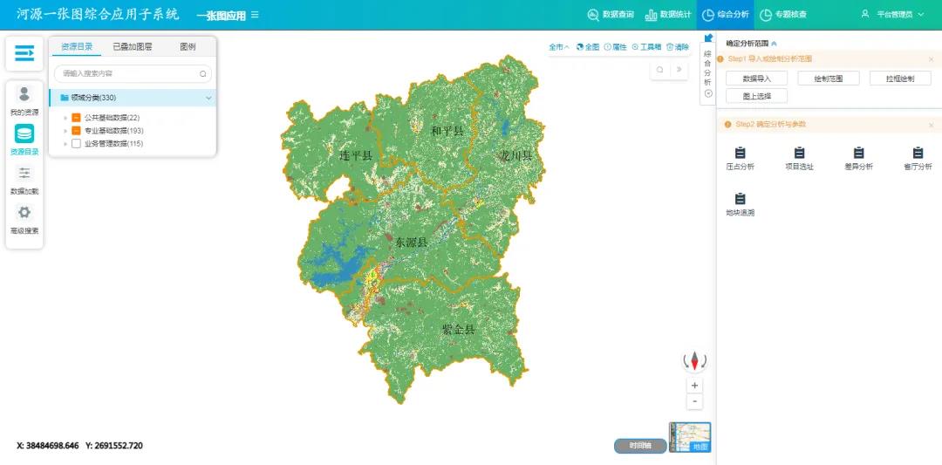Check the 公共基础数据 checkbox
Image resolution: width=942 pixels, height=465 pixels.
point(77,118)
